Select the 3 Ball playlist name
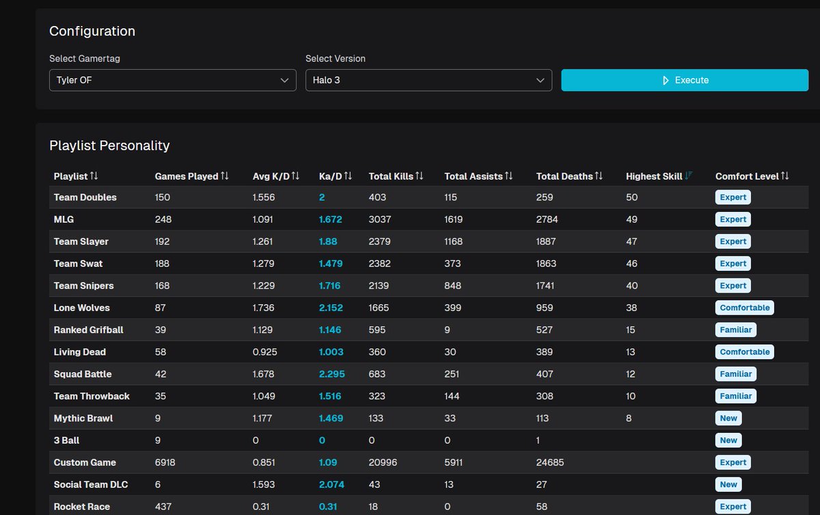Image resolution: width=820 pixels, height=515 pixels. coord(67,440)
